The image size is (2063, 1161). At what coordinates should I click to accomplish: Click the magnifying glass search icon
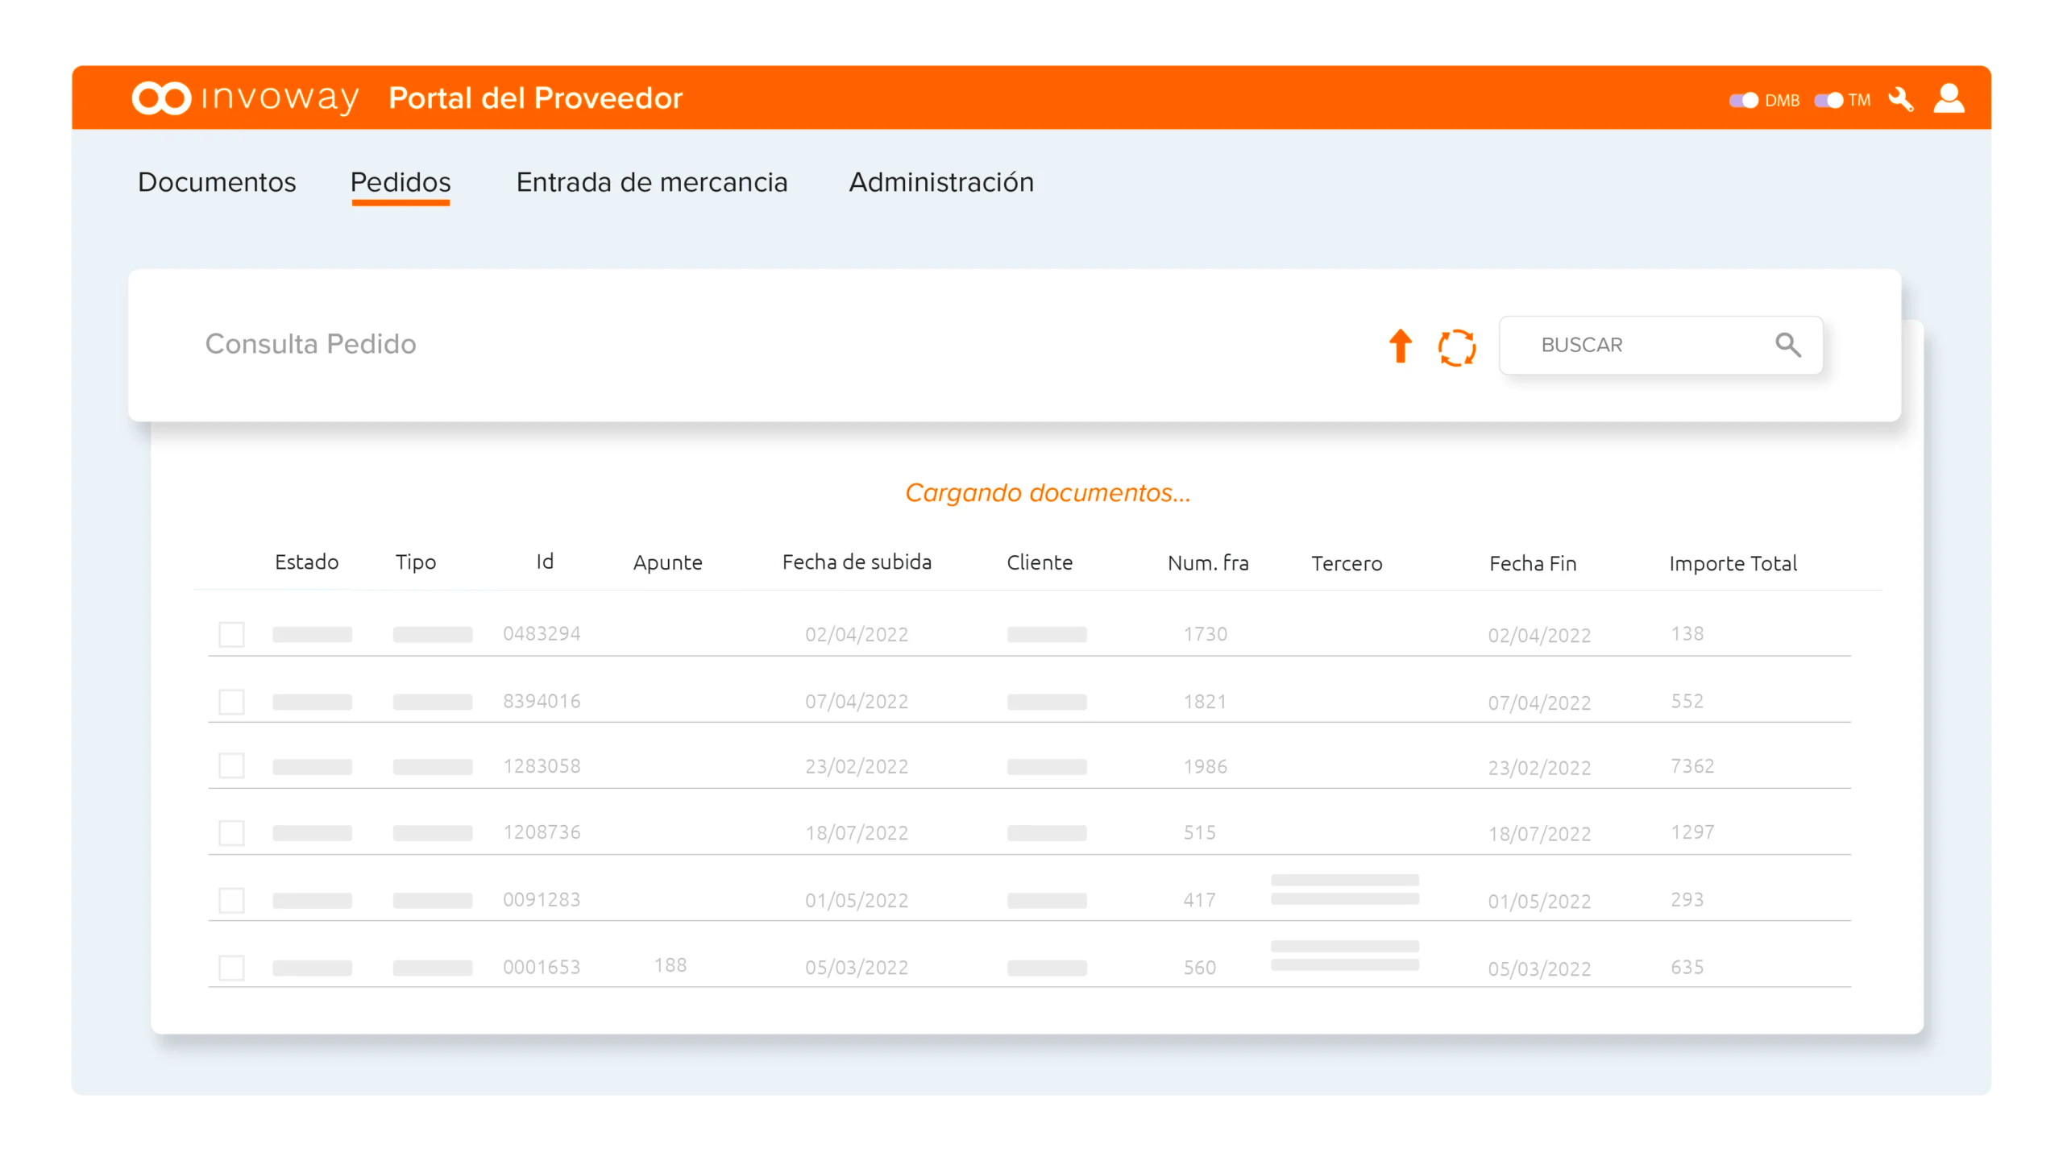pyautogui.click(x=1787, y=345)
